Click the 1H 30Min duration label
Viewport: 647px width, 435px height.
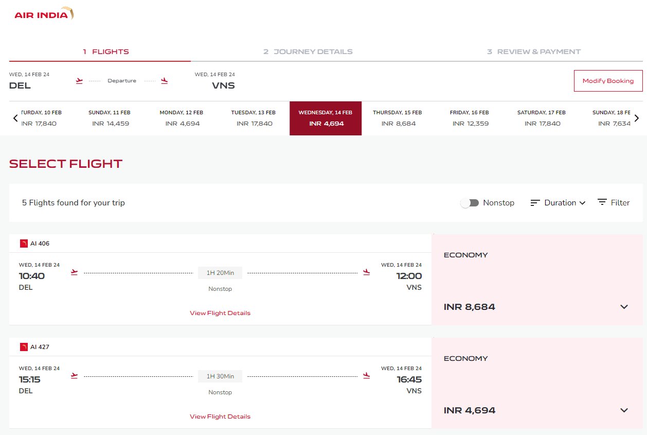pos(220,376)
